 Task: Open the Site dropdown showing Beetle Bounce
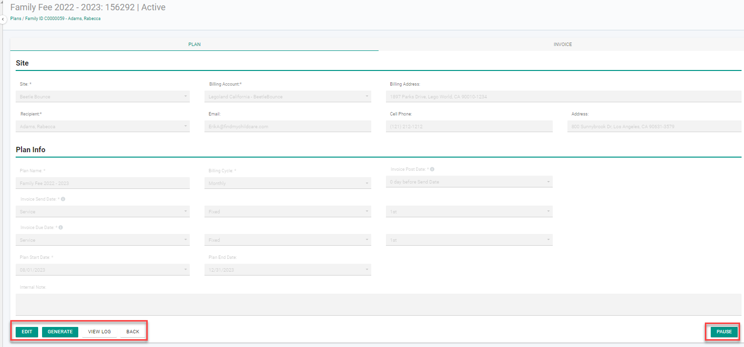click(103, 96)
